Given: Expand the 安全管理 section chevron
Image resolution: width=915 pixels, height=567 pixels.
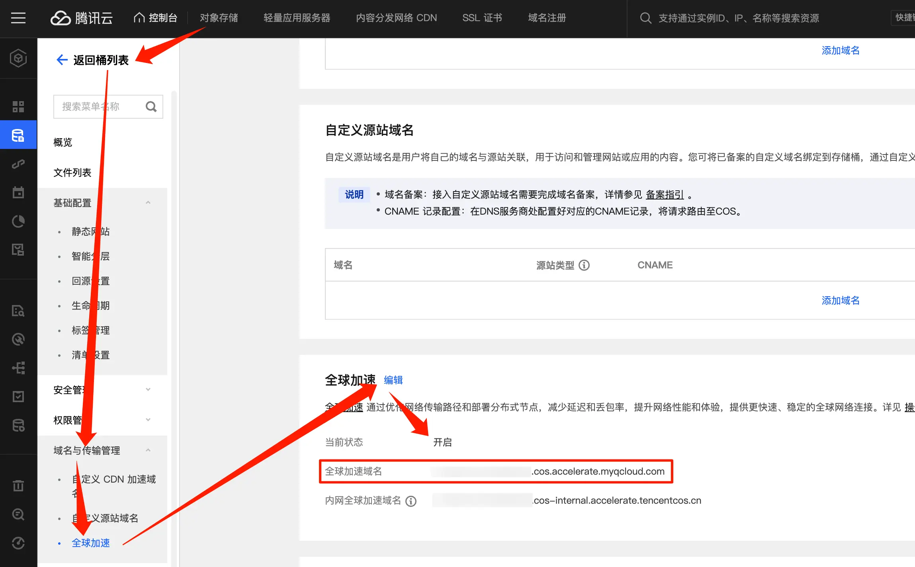Looking at the screenshot, I should point(148,389).
